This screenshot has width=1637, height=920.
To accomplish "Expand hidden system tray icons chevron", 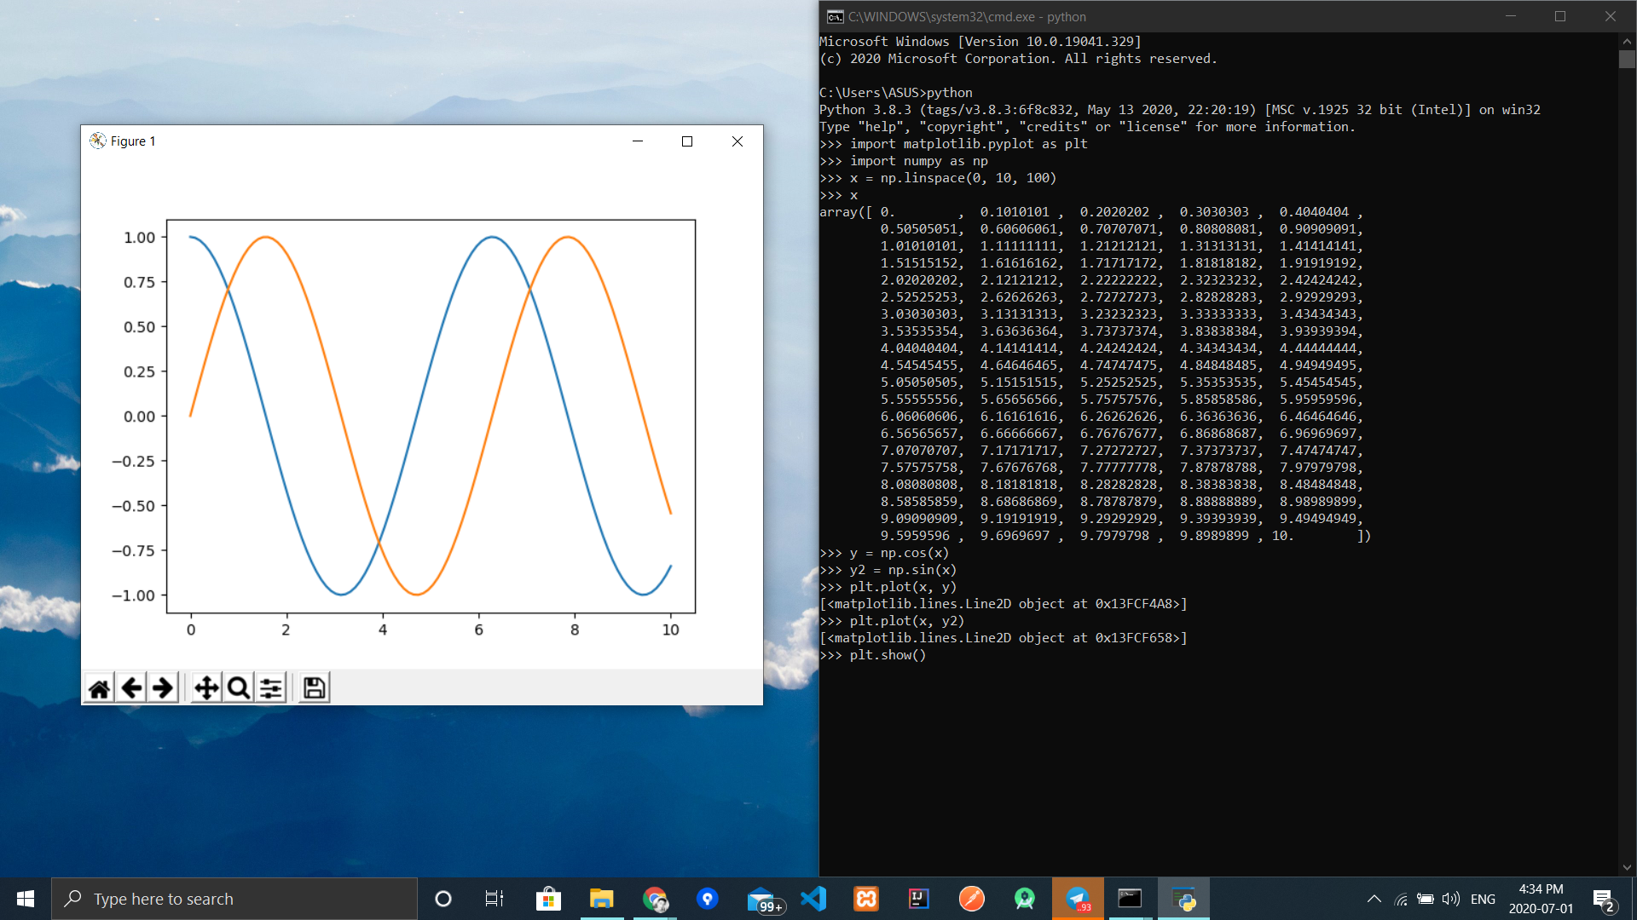I will tap(1374, 899).
